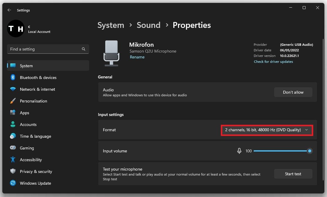Click the search magnifier icon
This screenshot has height=197, width=327.
click(84, 49)
